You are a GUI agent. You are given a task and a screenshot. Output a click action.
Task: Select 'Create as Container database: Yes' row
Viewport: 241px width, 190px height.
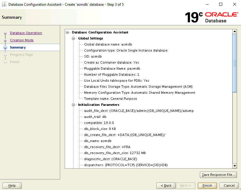tap(112, 62)
